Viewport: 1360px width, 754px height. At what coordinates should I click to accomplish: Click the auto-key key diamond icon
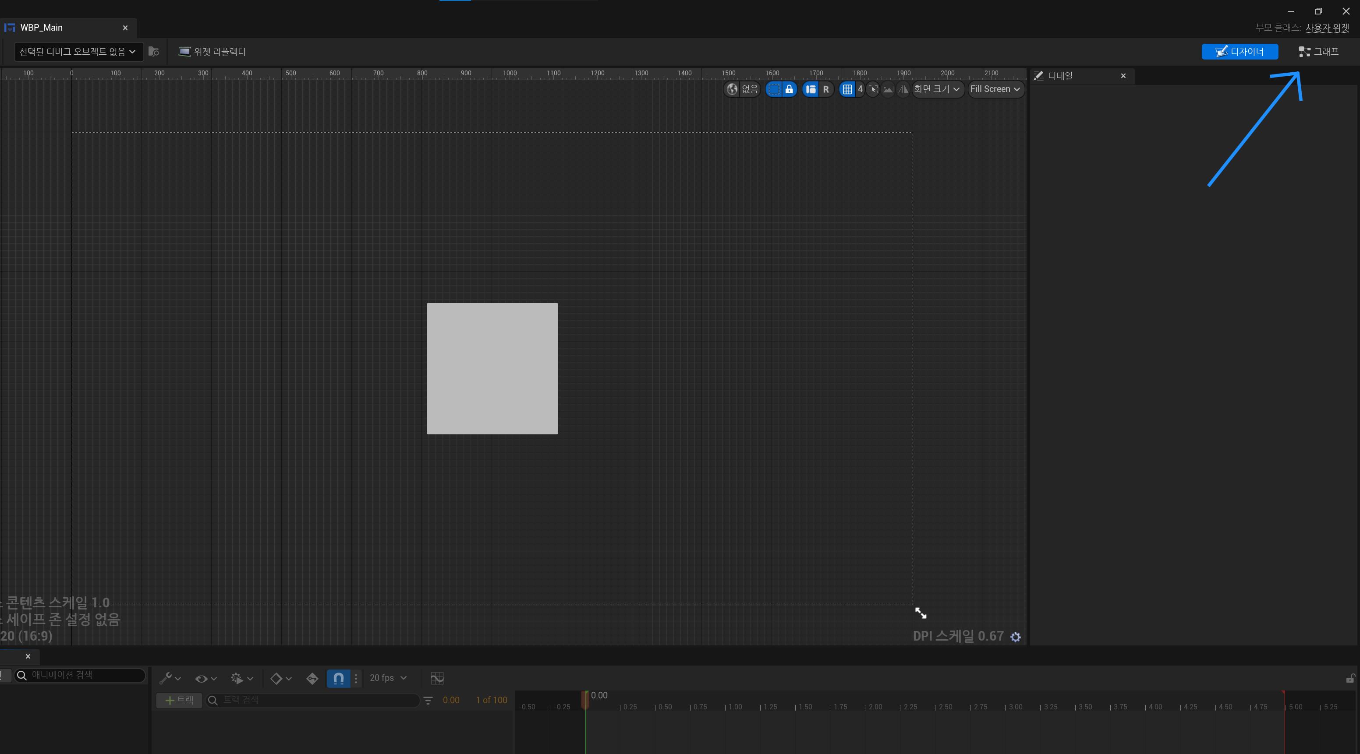point(312,679)
